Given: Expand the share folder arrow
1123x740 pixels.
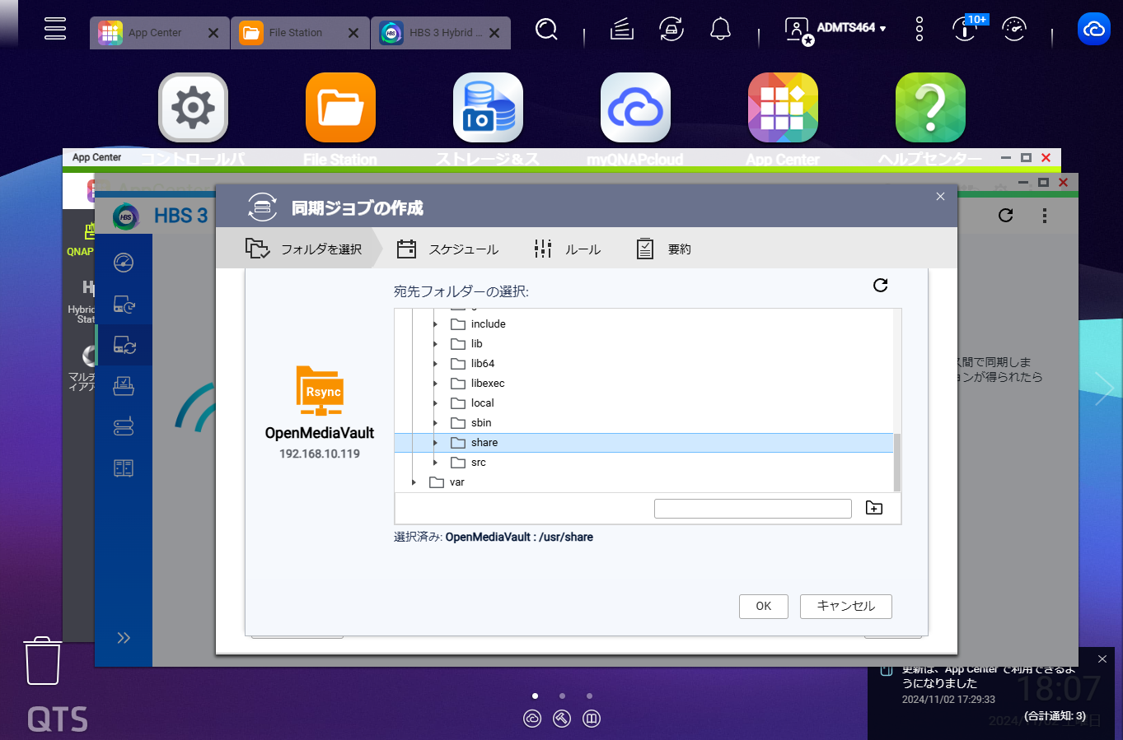Looking at the screenshot, I should [x=436, y=443].
